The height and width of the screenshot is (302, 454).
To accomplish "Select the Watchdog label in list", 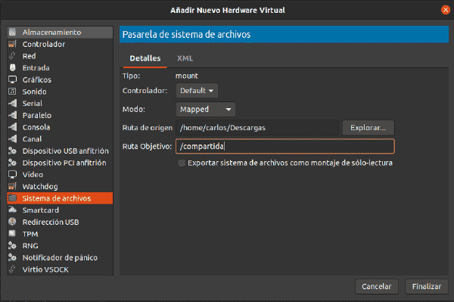I will [x=40, y=186].
